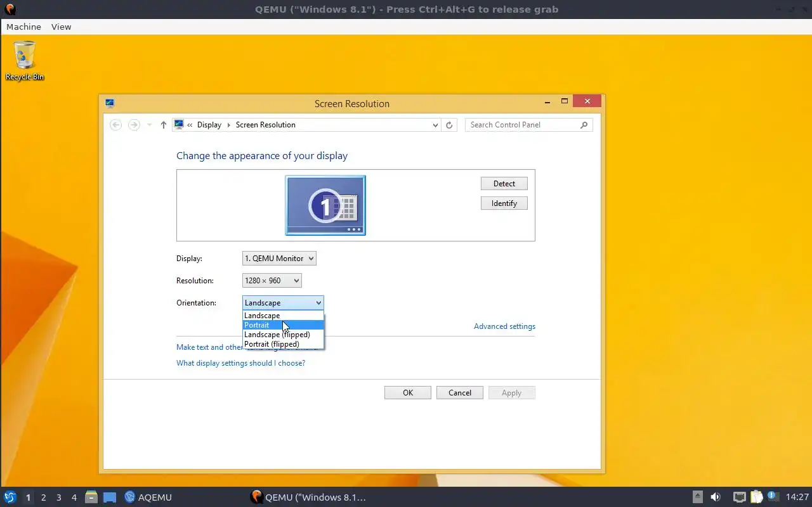Click the Identify button
Image resolution: width=812 pixels, height=507 pixels.
point(504,203)
